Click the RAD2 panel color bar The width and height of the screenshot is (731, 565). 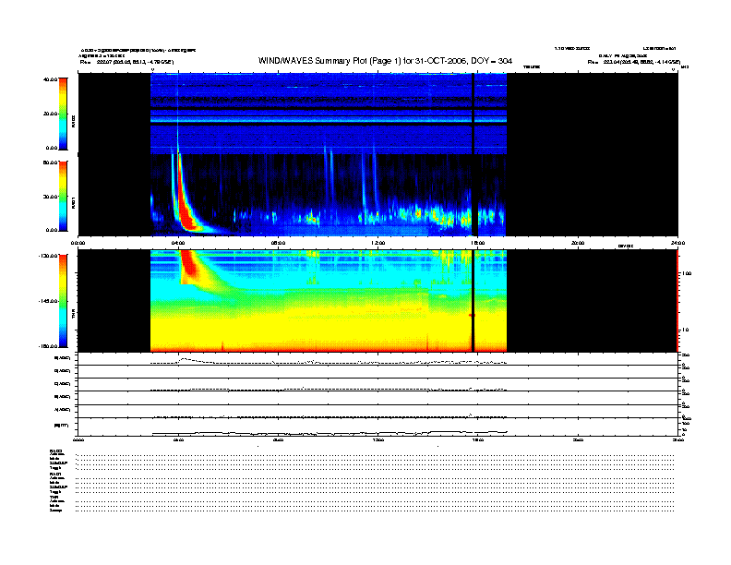coord(64,114)
